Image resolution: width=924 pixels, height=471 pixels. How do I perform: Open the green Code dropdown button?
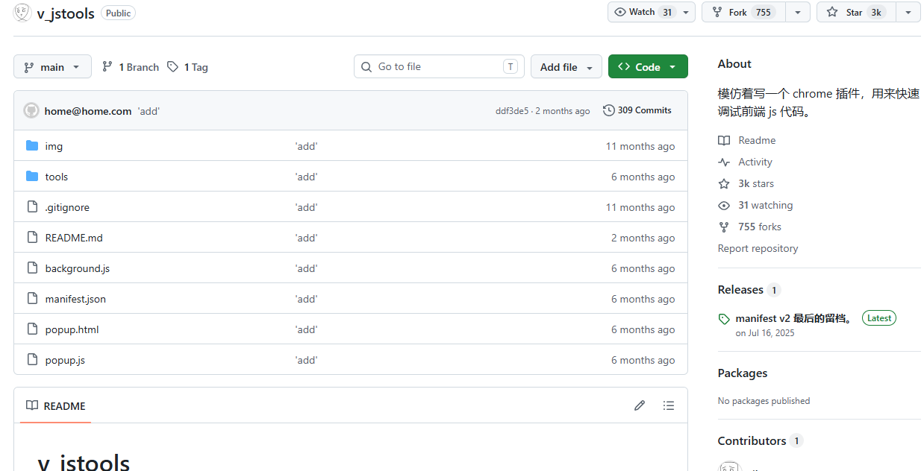[x=648, y=66]
